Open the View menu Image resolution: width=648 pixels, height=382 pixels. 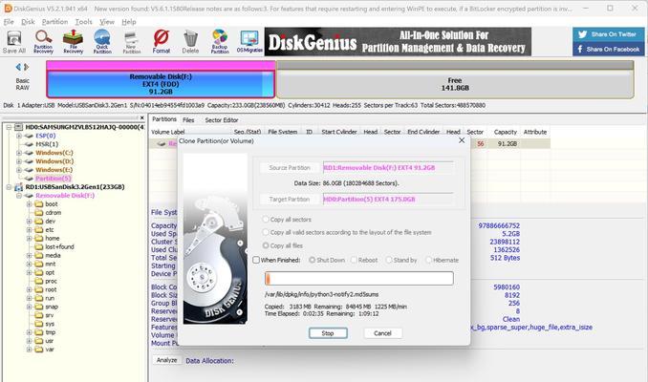tap(107, 22)
